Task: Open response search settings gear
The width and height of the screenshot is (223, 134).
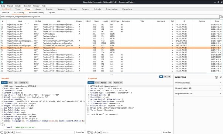Action: 92,132
